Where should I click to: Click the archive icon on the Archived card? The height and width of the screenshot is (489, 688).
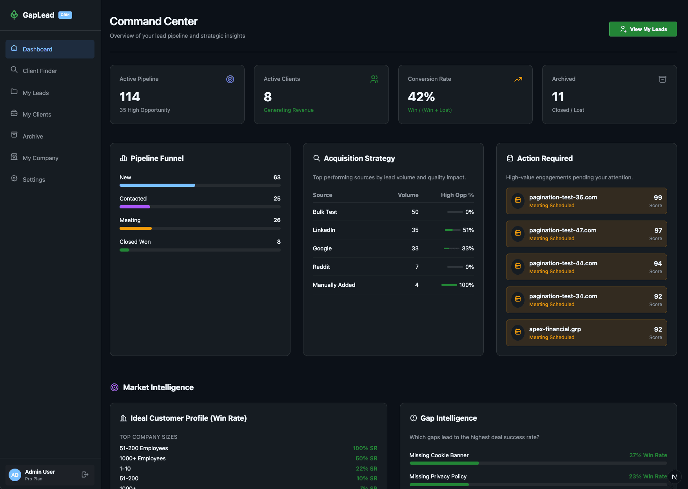662,79
